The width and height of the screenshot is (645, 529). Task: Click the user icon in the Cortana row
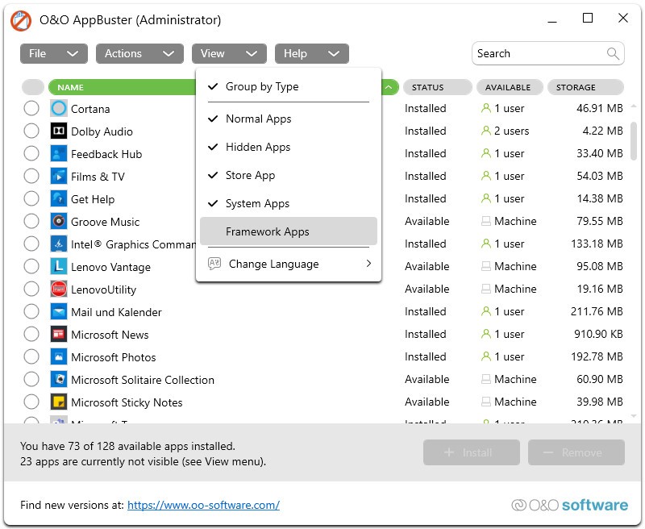pyautogui.click(x=486, y=108)
